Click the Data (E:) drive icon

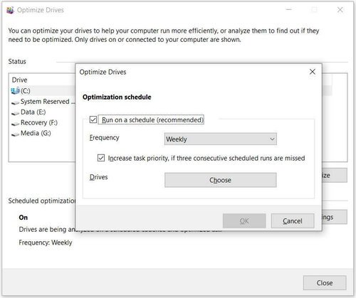pos(16,113)
